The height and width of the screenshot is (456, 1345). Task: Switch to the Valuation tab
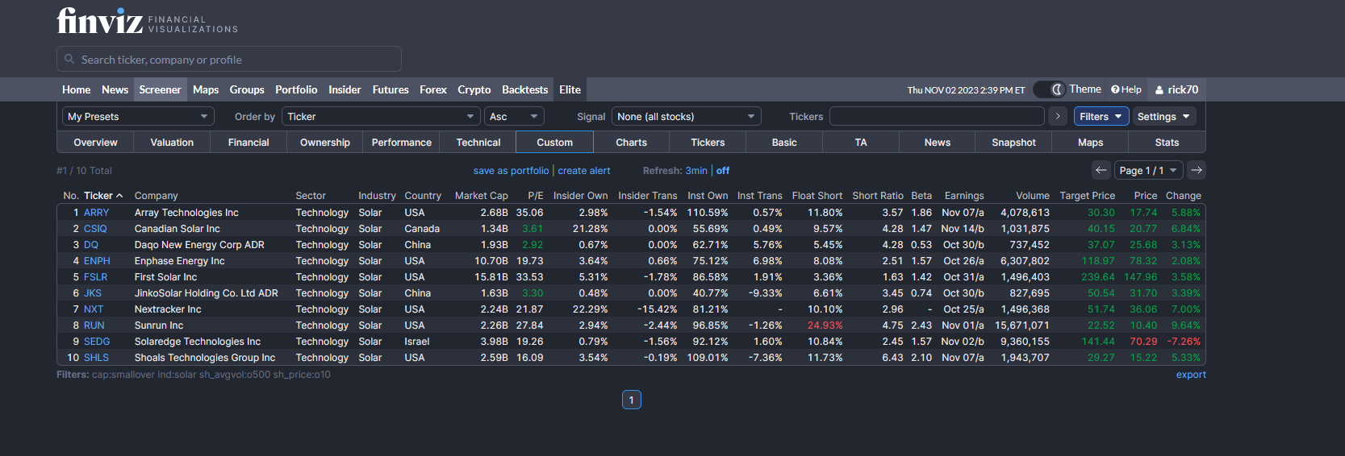click(x=172, y=143)
